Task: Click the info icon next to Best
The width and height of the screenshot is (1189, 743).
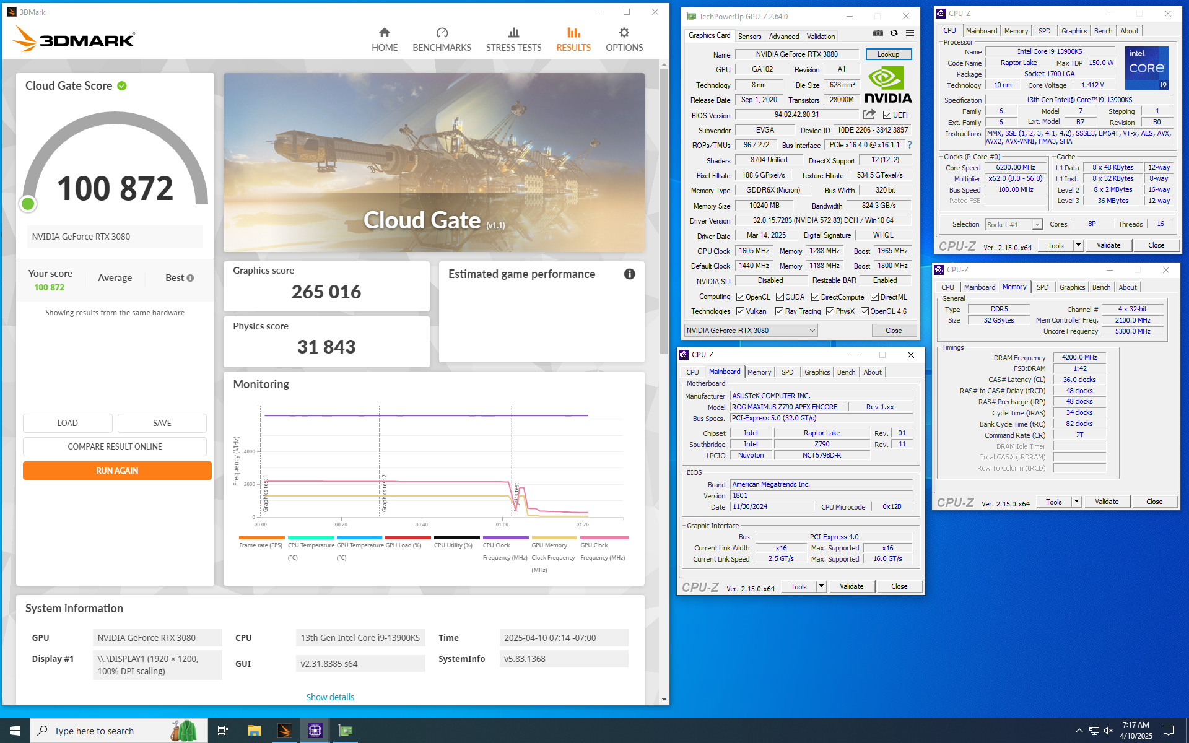Action: pos(190,278)
